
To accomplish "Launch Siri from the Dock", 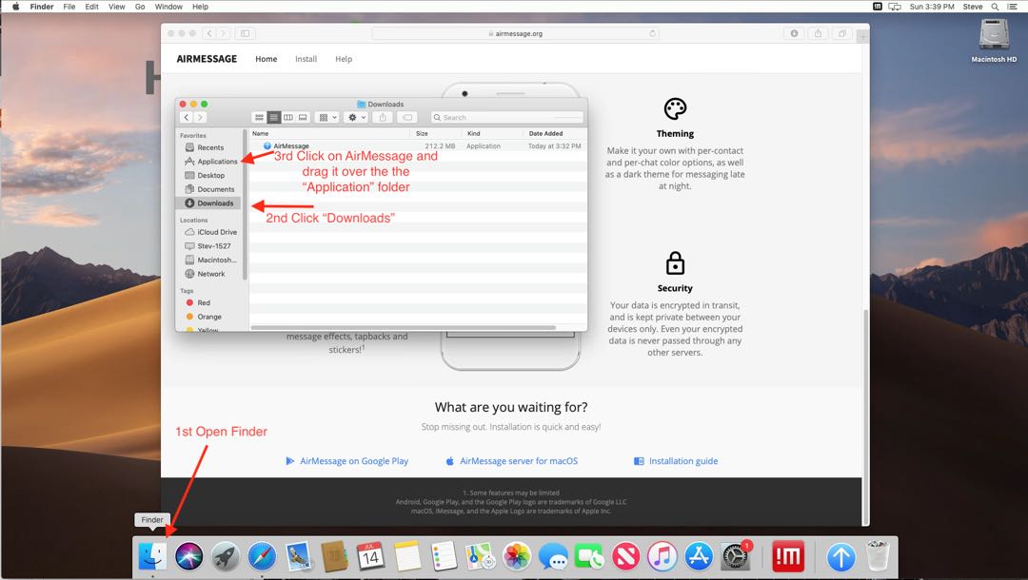I will coord(188,556).
